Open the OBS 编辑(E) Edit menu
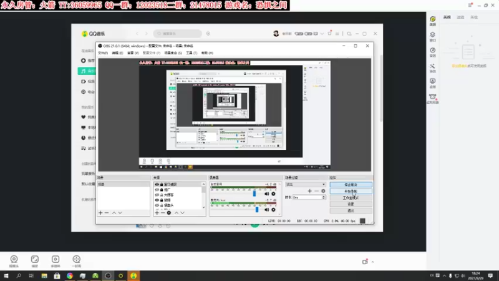The height and width of the screenshot is (281, 499). pos(117,53)
